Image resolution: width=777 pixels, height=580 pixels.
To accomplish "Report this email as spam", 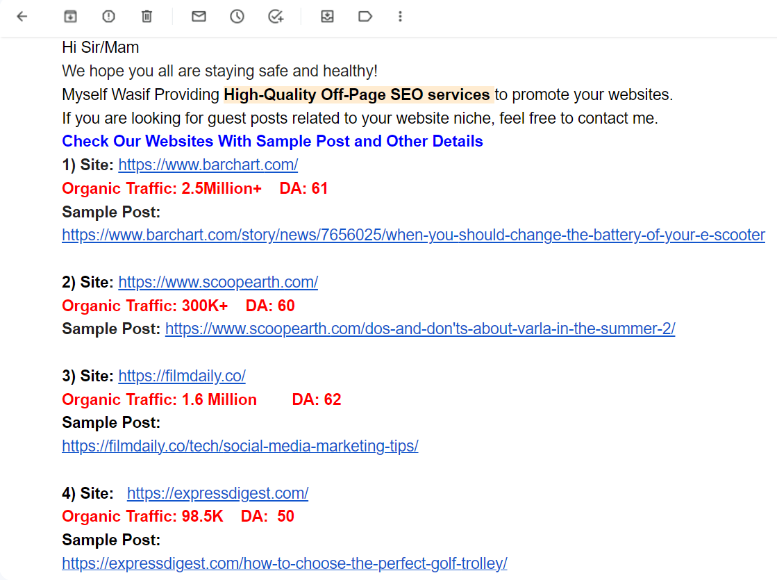I will coord(108,17).
